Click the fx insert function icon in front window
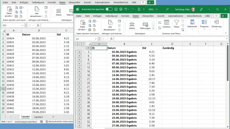Image resolution: width=230 pixels, height=129 pixels. (112, 39)
